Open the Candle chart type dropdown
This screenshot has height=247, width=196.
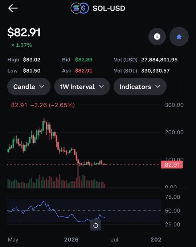29,87
